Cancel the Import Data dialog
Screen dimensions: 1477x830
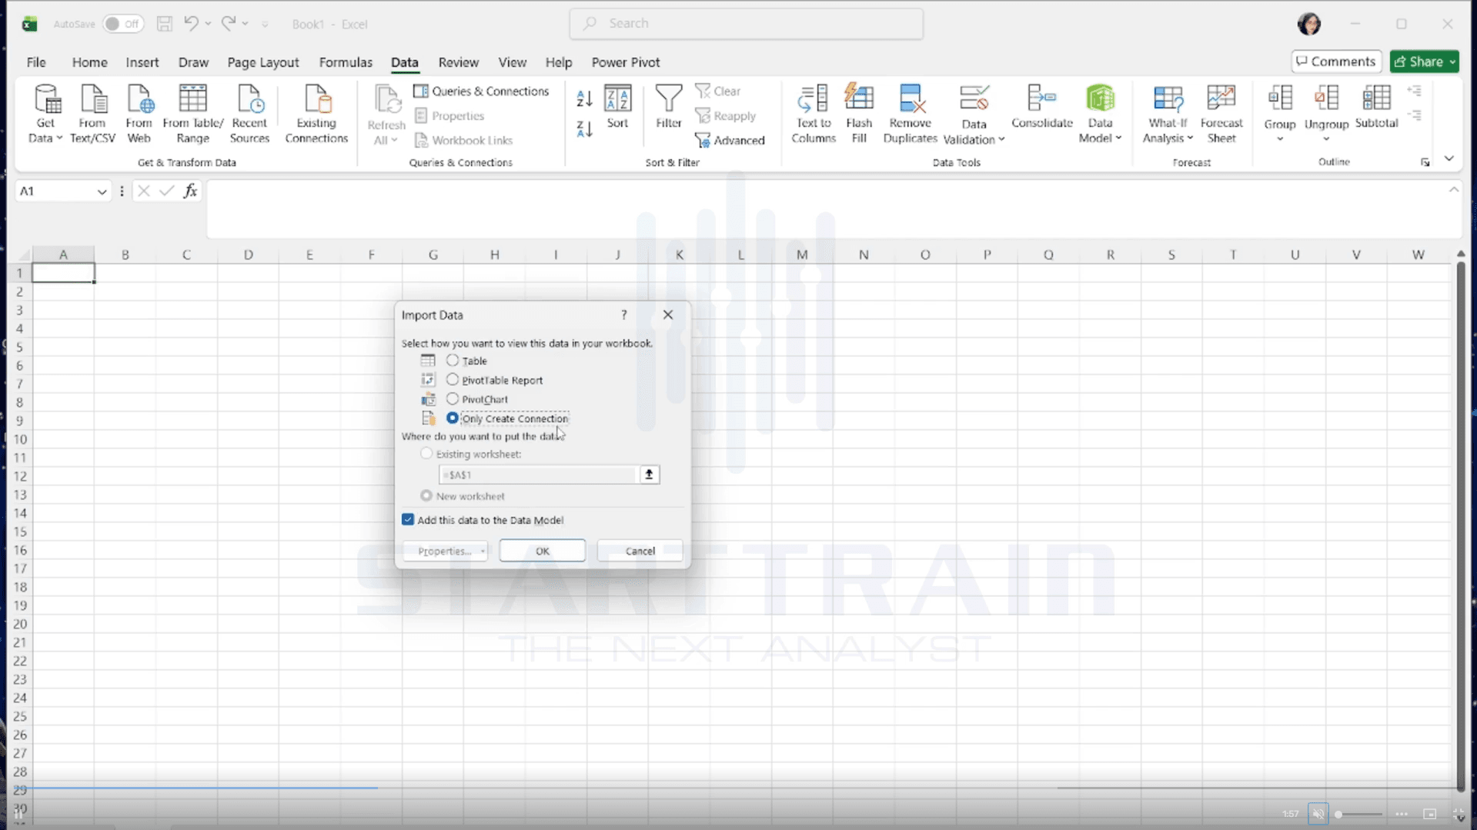coord(640,551)
